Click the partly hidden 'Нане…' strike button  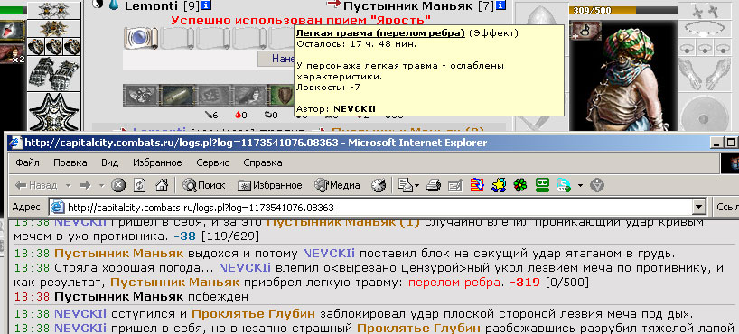(276, 59)
